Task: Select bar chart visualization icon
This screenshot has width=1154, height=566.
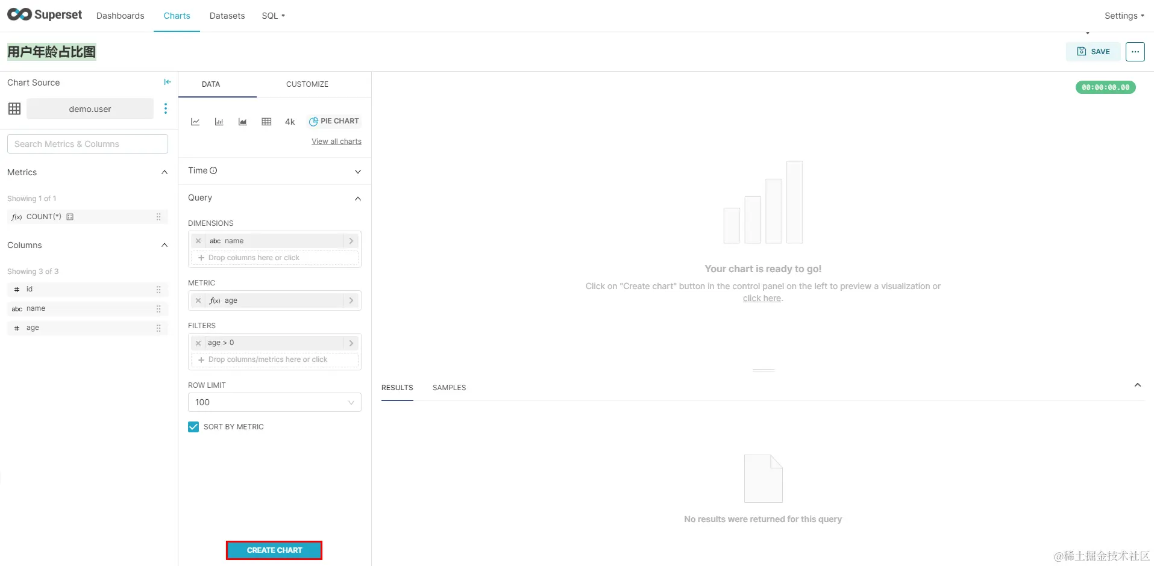Action: pos(219,122)
